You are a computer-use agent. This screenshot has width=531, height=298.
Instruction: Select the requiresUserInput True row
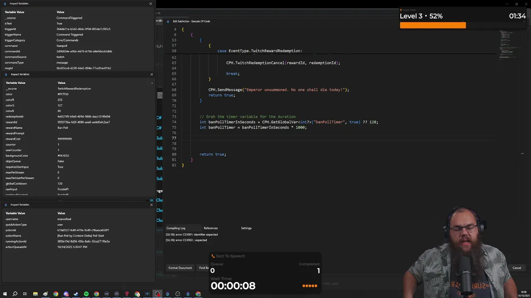78,167
